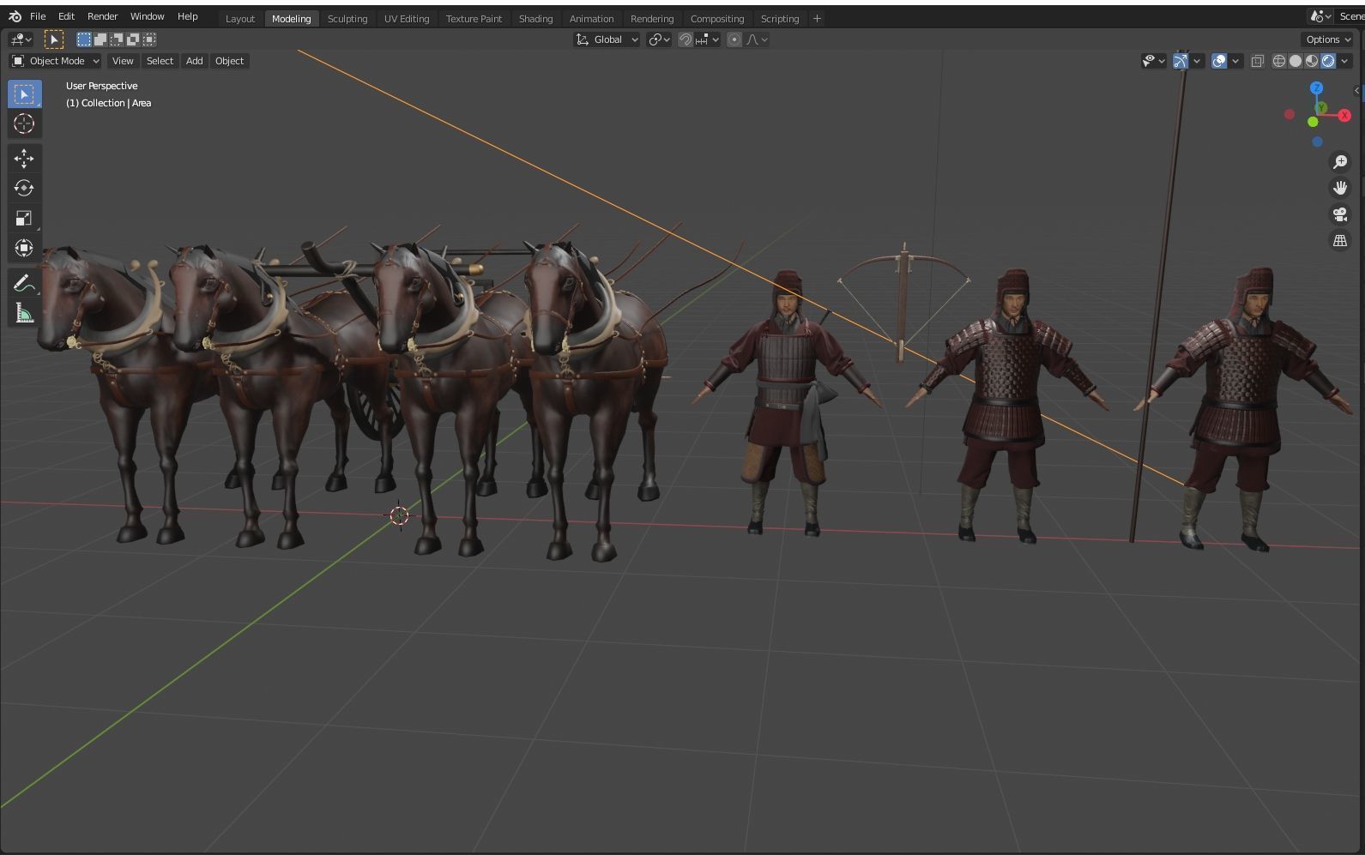This screenshot has height=855, width=1365.
Task: Switch to Wireframe viewport shading
Action: [x=1279, y=61]
